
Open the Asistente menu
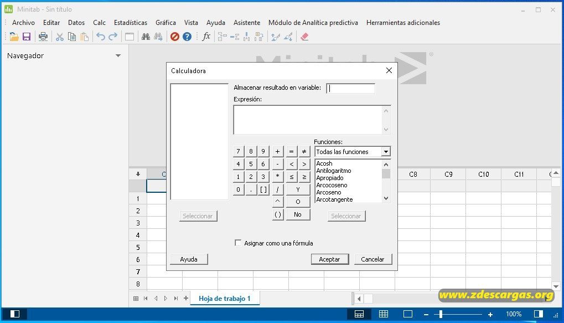(x=247, y=23)
